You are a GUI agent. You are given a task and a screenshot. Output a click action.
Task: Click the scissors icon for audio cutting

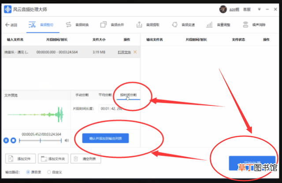[32, 25]
